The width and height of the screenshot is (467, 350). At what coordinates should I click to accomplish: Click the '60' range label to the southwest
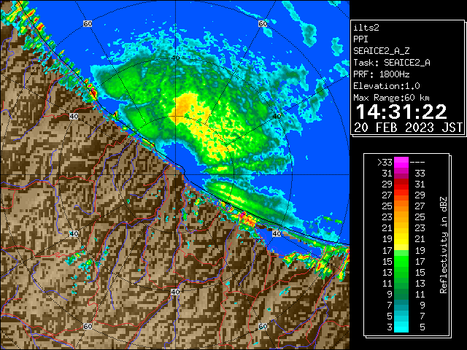click(88, 326)
